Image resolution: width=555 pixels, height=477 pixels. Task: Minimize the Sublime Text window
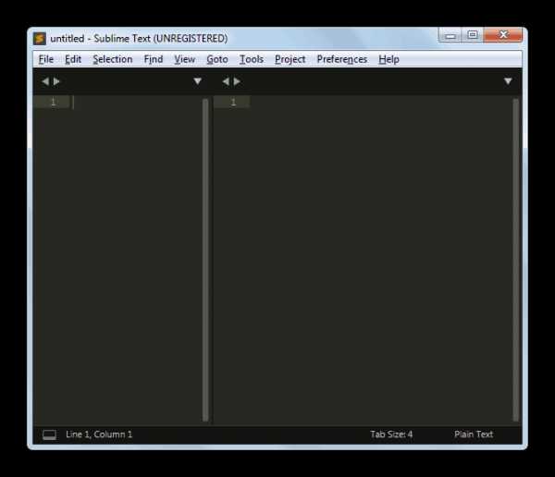[x=450, y=35]
